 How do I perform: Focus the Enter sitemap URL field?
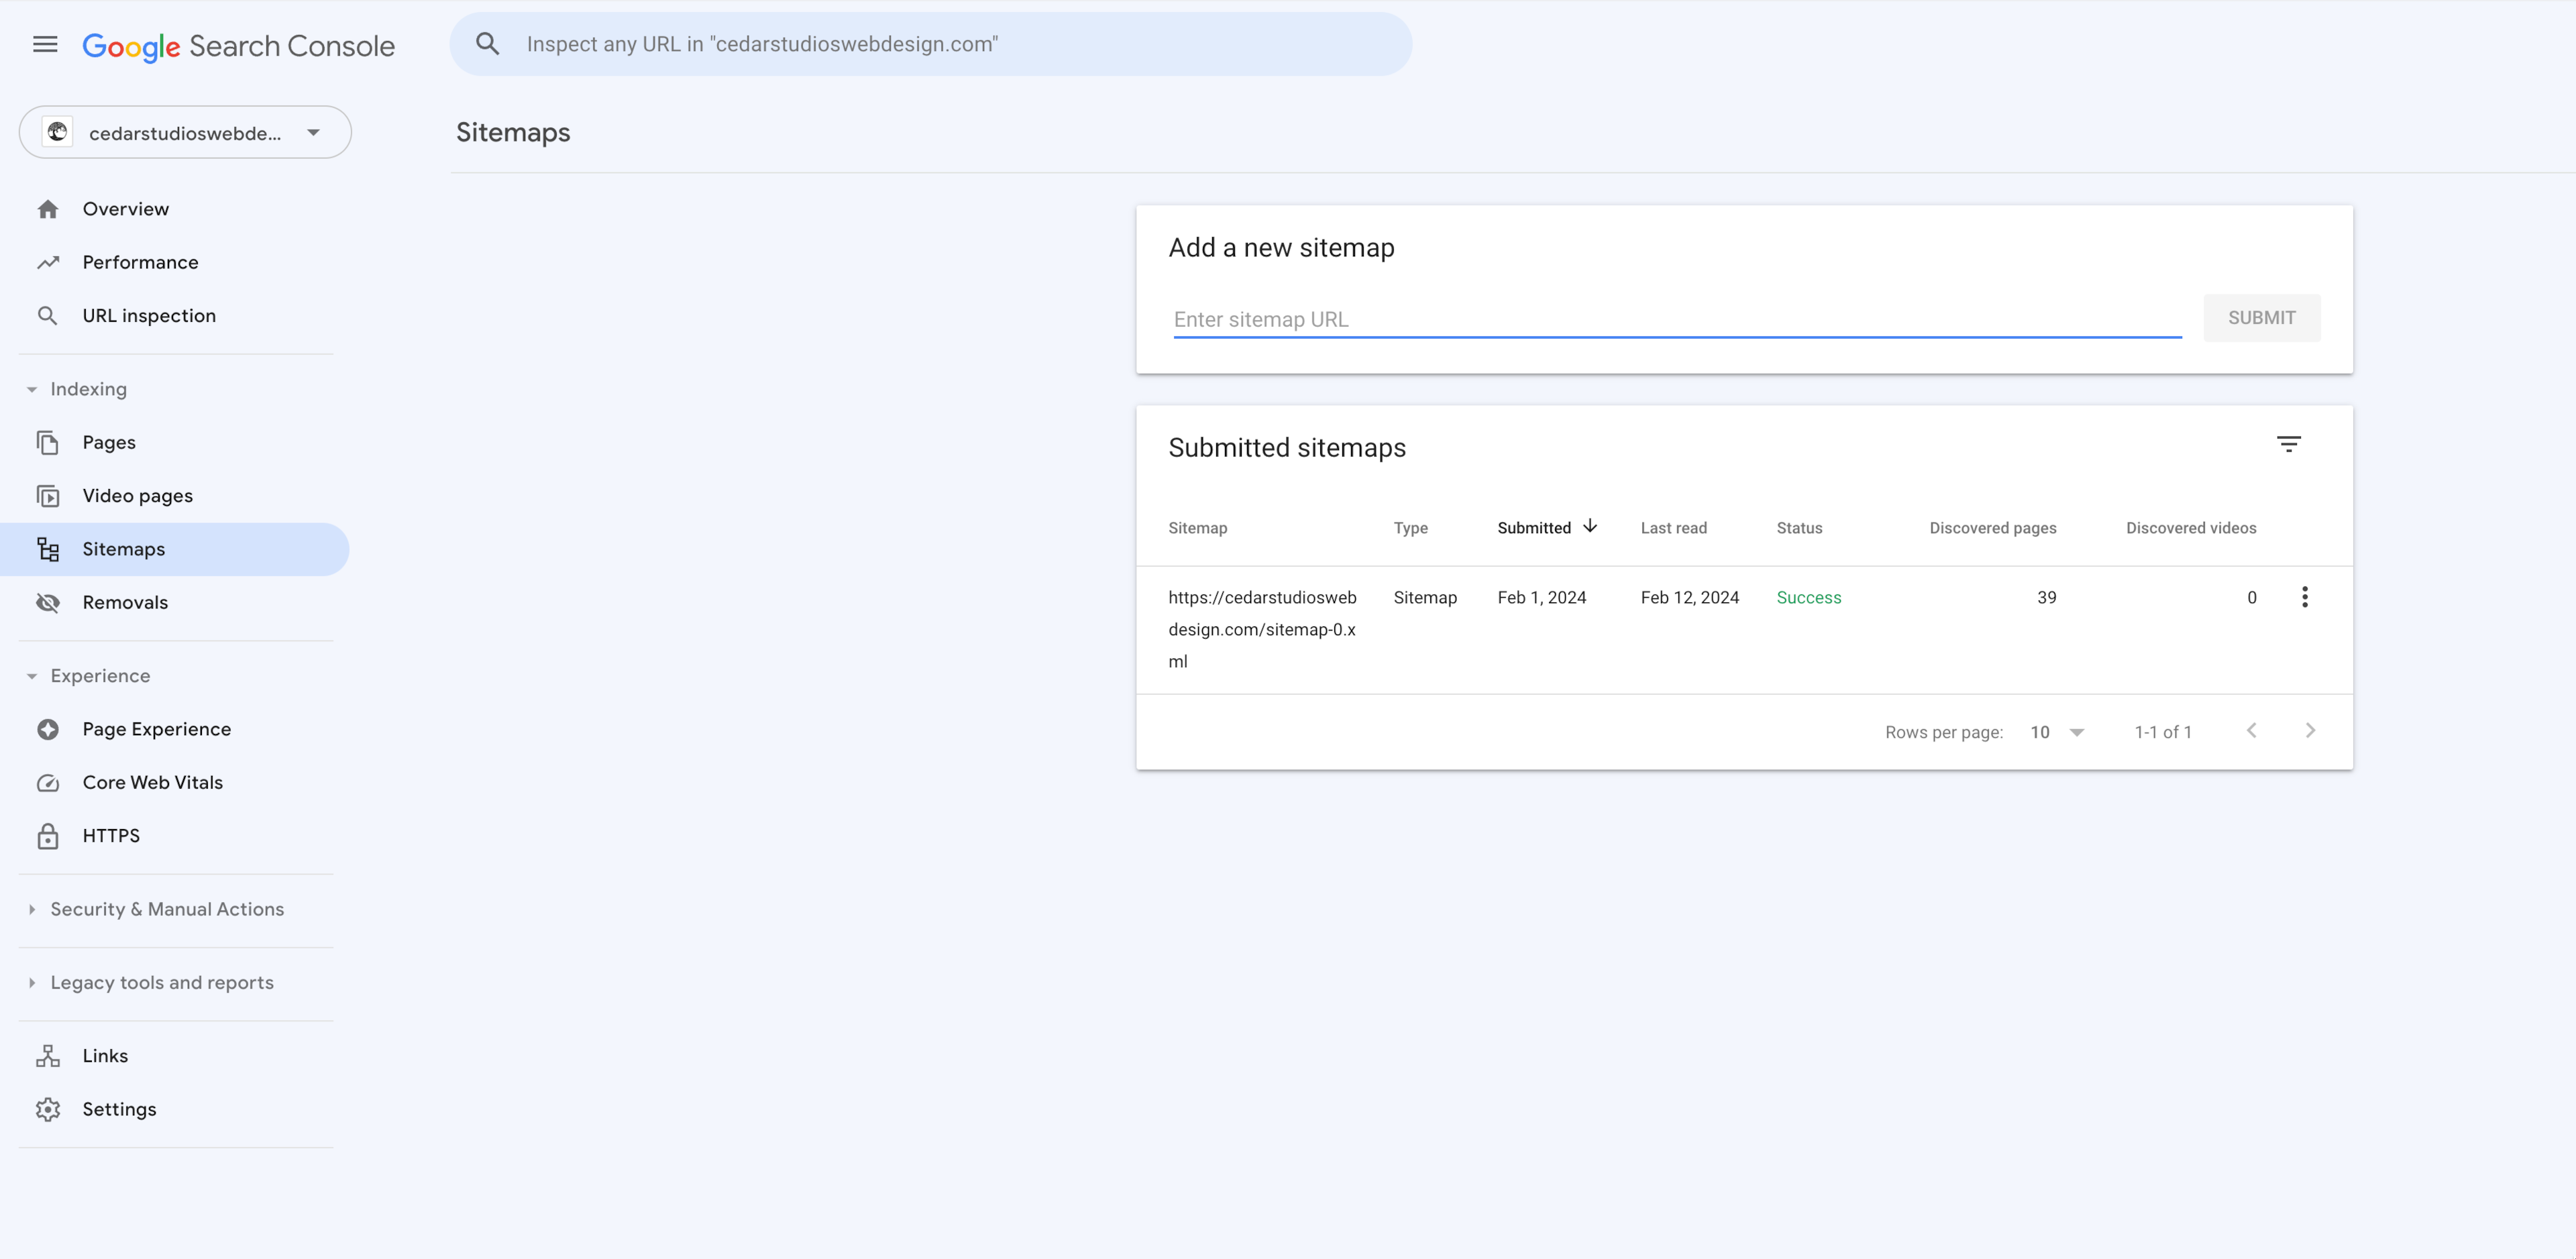click(x=1676, y=320)
